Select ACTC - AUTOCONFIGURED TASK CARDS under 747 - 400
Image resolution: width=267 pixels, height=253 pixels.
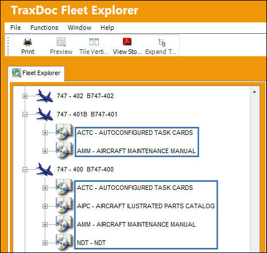[135, 188]
